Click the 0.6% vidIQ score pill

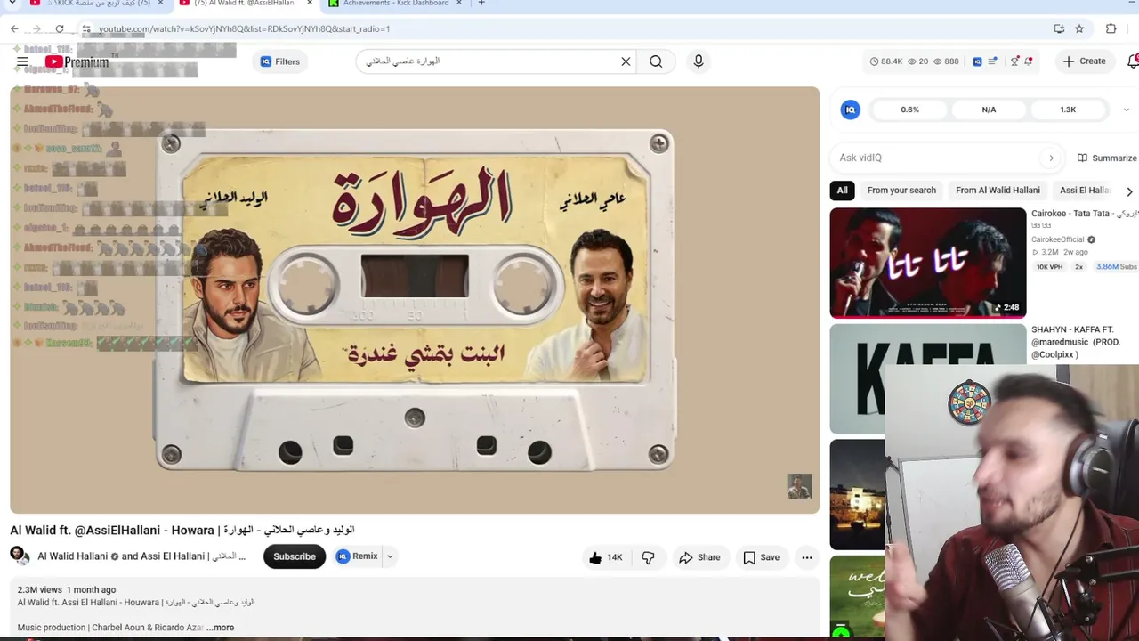(x=909, y=110)
